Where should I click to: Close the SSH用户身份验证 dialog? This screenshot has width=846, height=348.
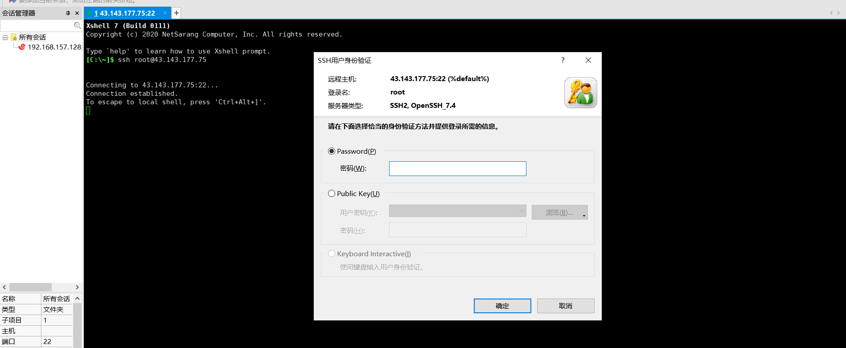588,60
